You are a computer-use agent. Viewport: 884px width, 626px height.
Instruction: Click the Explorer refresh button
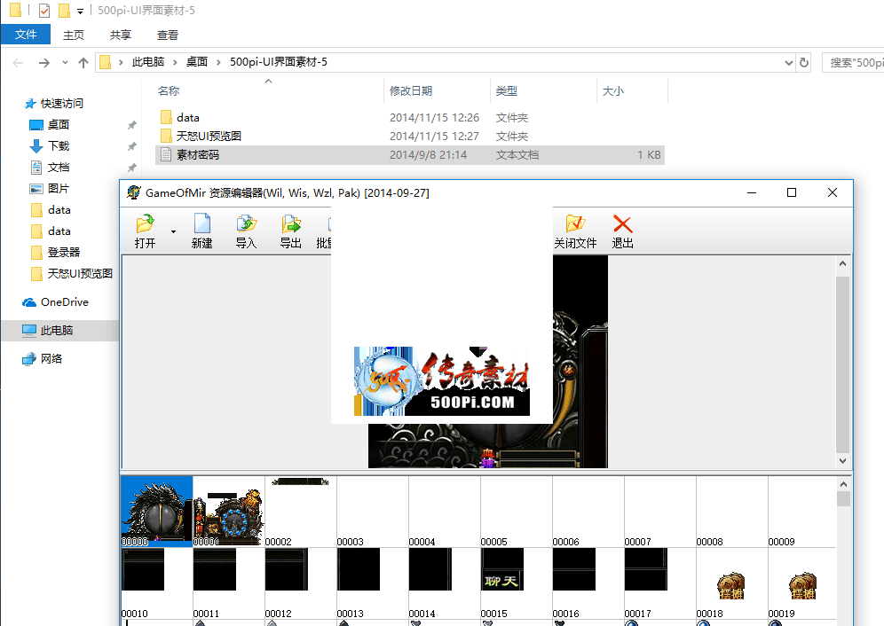(804, 63)
